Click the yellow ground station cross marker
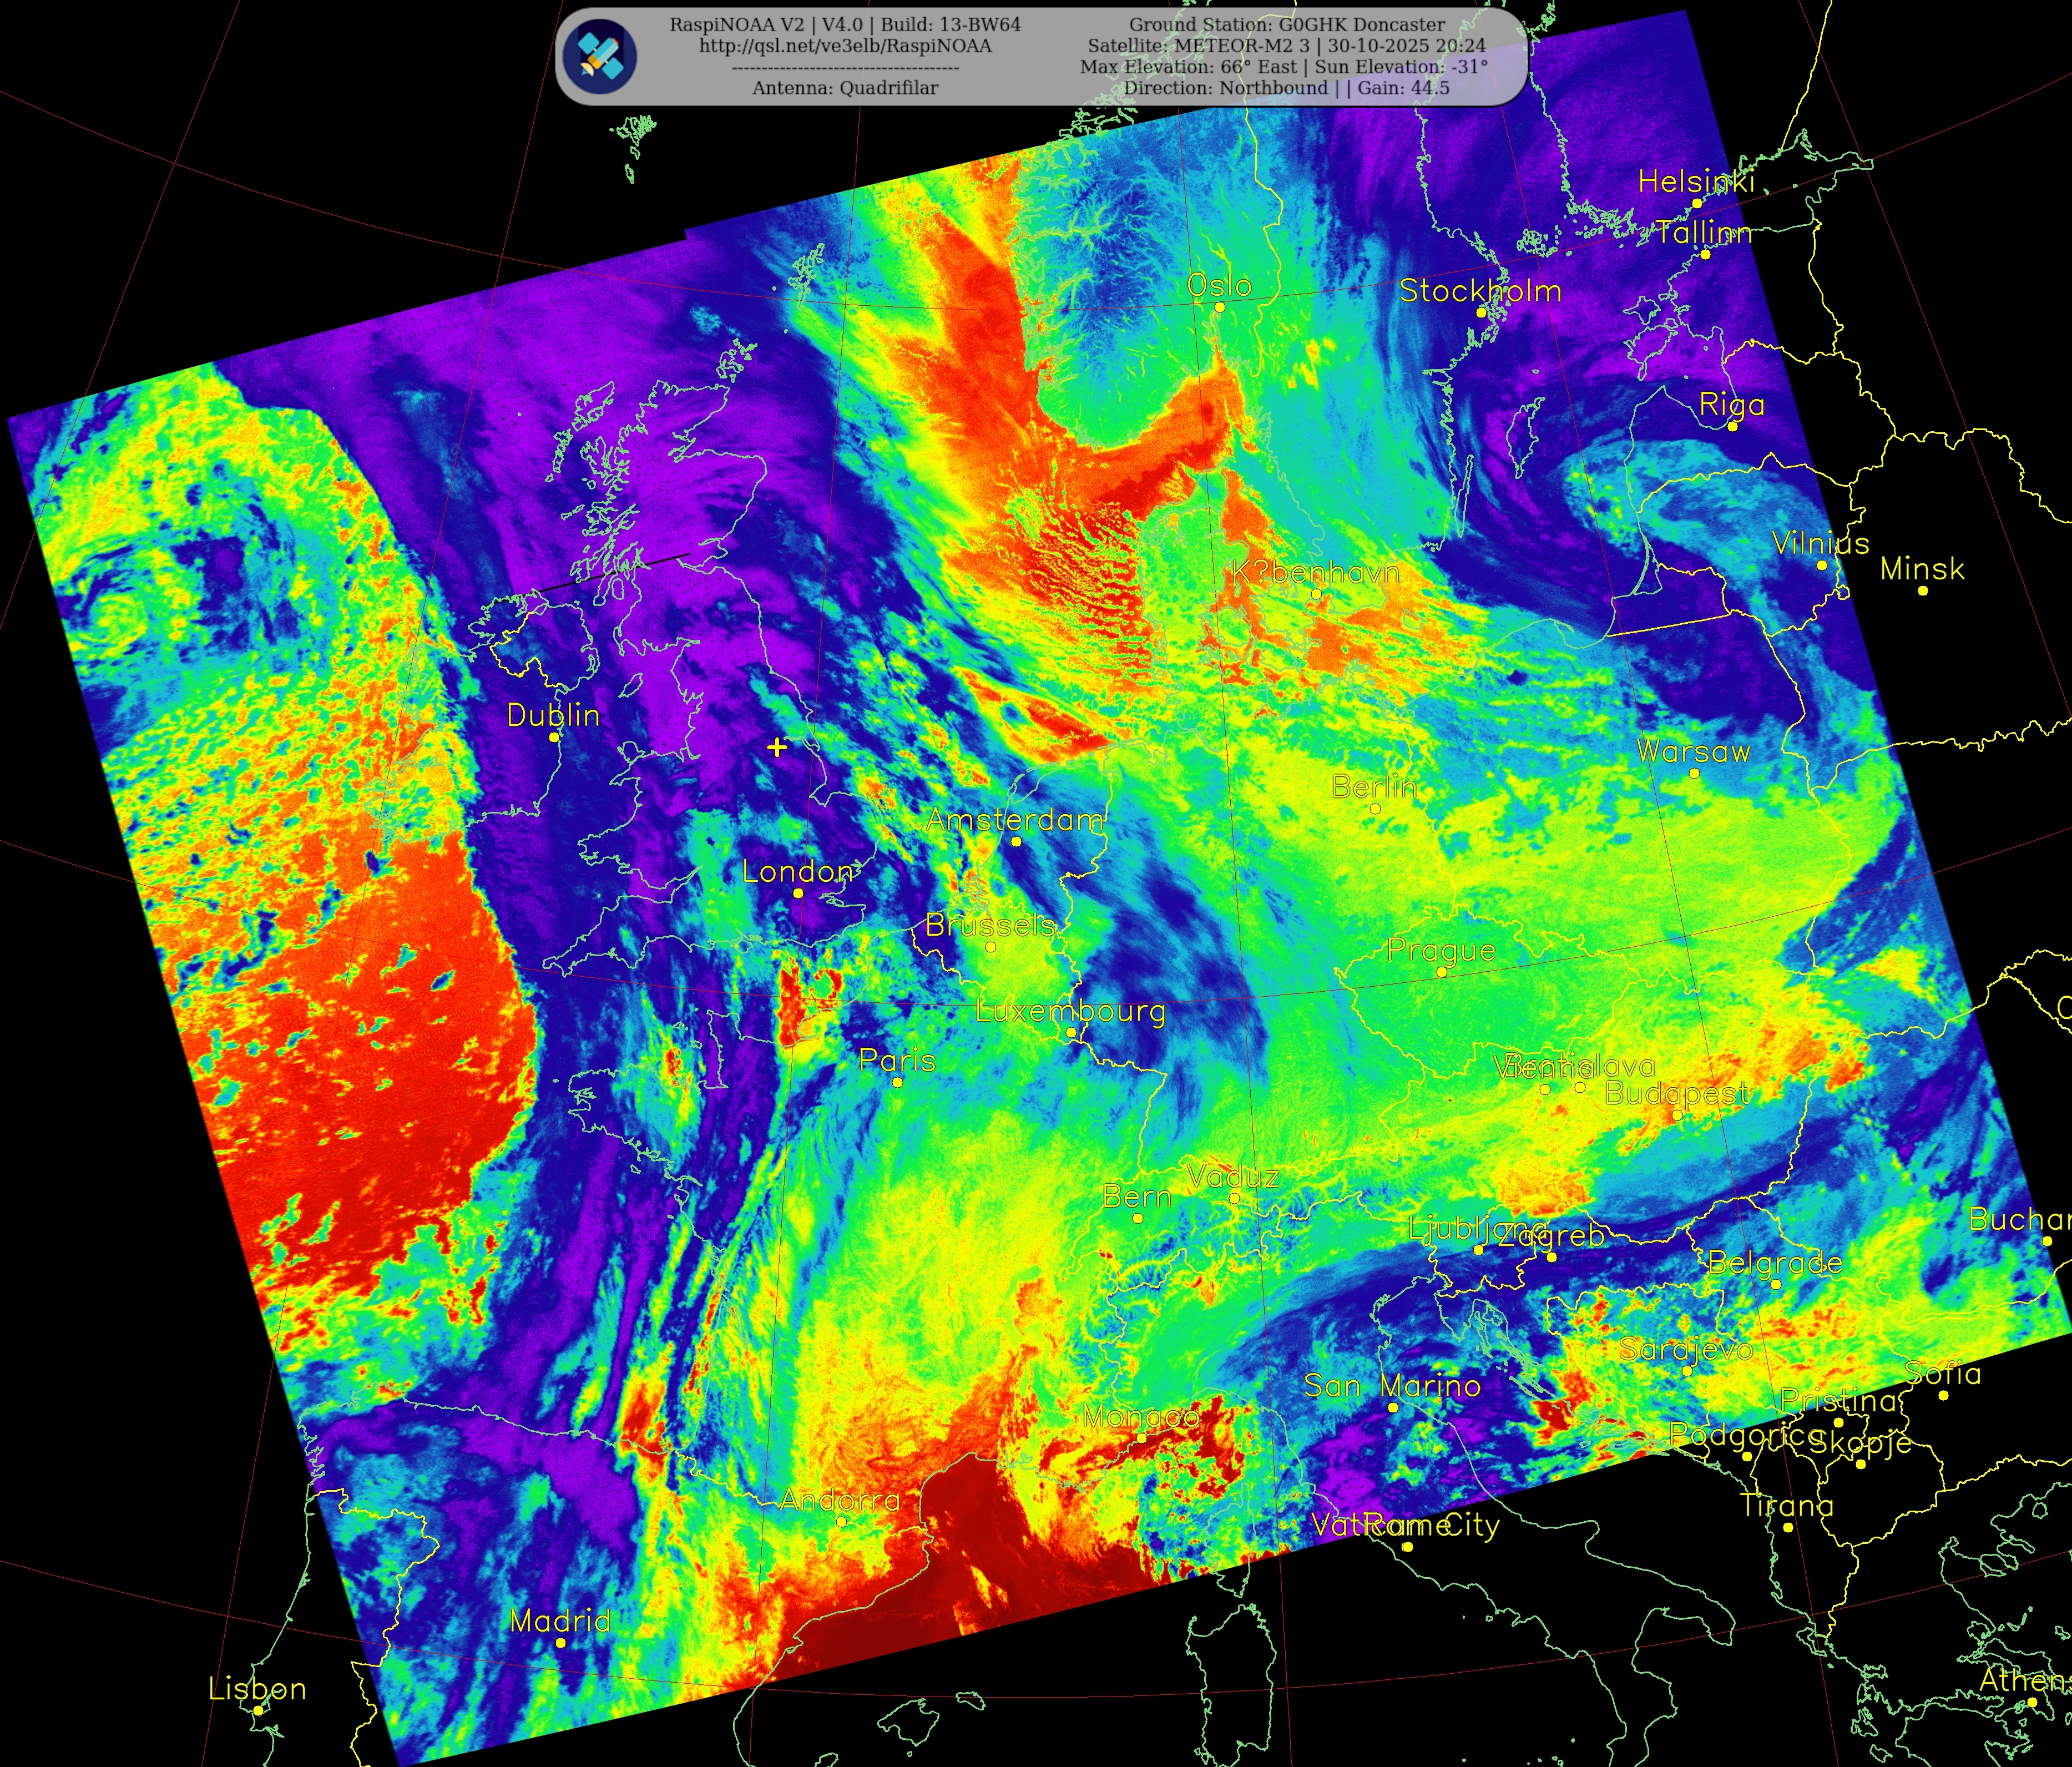 tap(777, 746)
